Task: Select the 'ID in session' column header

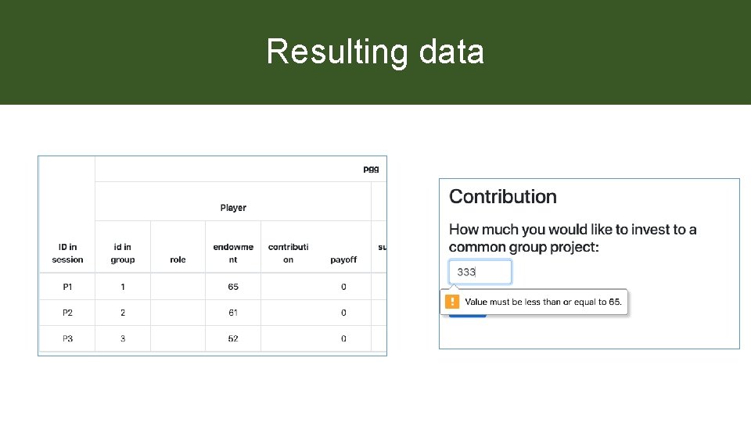Action: [x=67, y=253]
